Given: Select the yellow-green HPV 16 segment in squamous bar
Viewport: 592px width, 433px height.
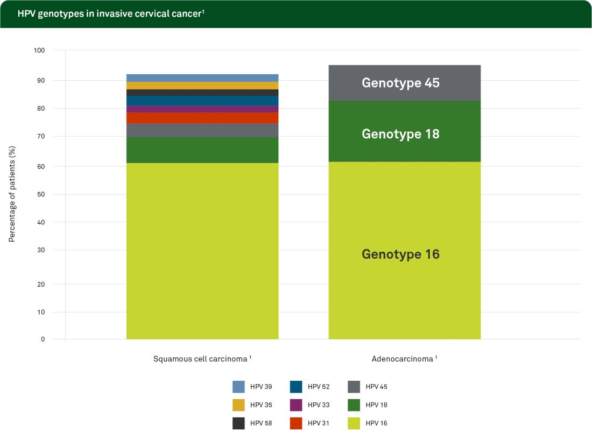Looking at the screenshot, I should coord(202,251).
